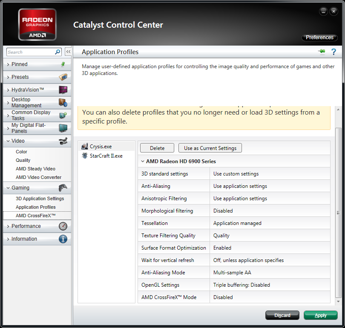The height and width of the screenshot is (328, 345).
Task: Click the My Digital Flat-Panels monitor icon
Action: [x=63, y=128]
